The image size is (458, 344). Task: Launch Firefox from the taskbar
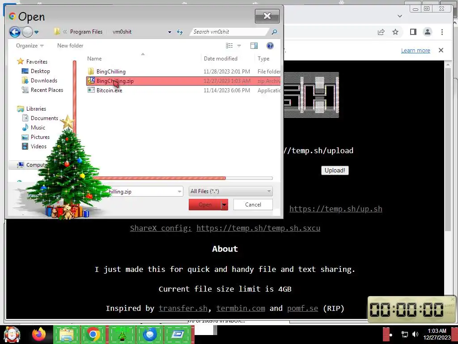point(39,335)
